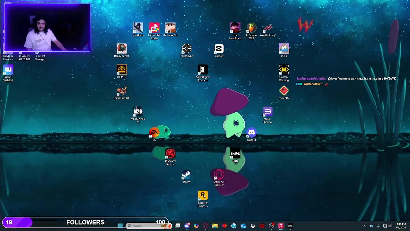Open Content Manager desktop icon

(40, 57)
